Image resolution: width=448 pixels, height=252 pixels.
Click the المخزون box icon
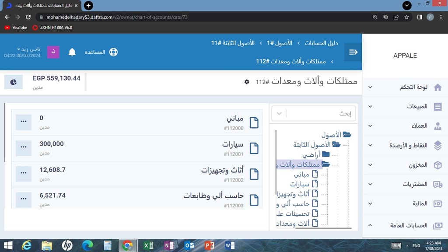click(437, 165)
